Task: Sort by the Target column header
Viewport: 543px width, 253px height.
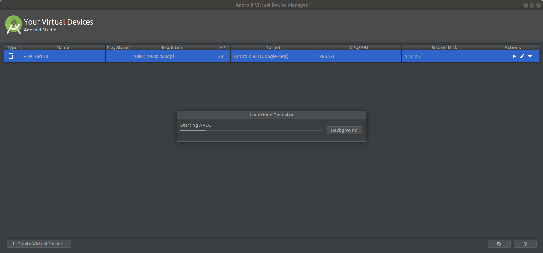Action: 273,48
